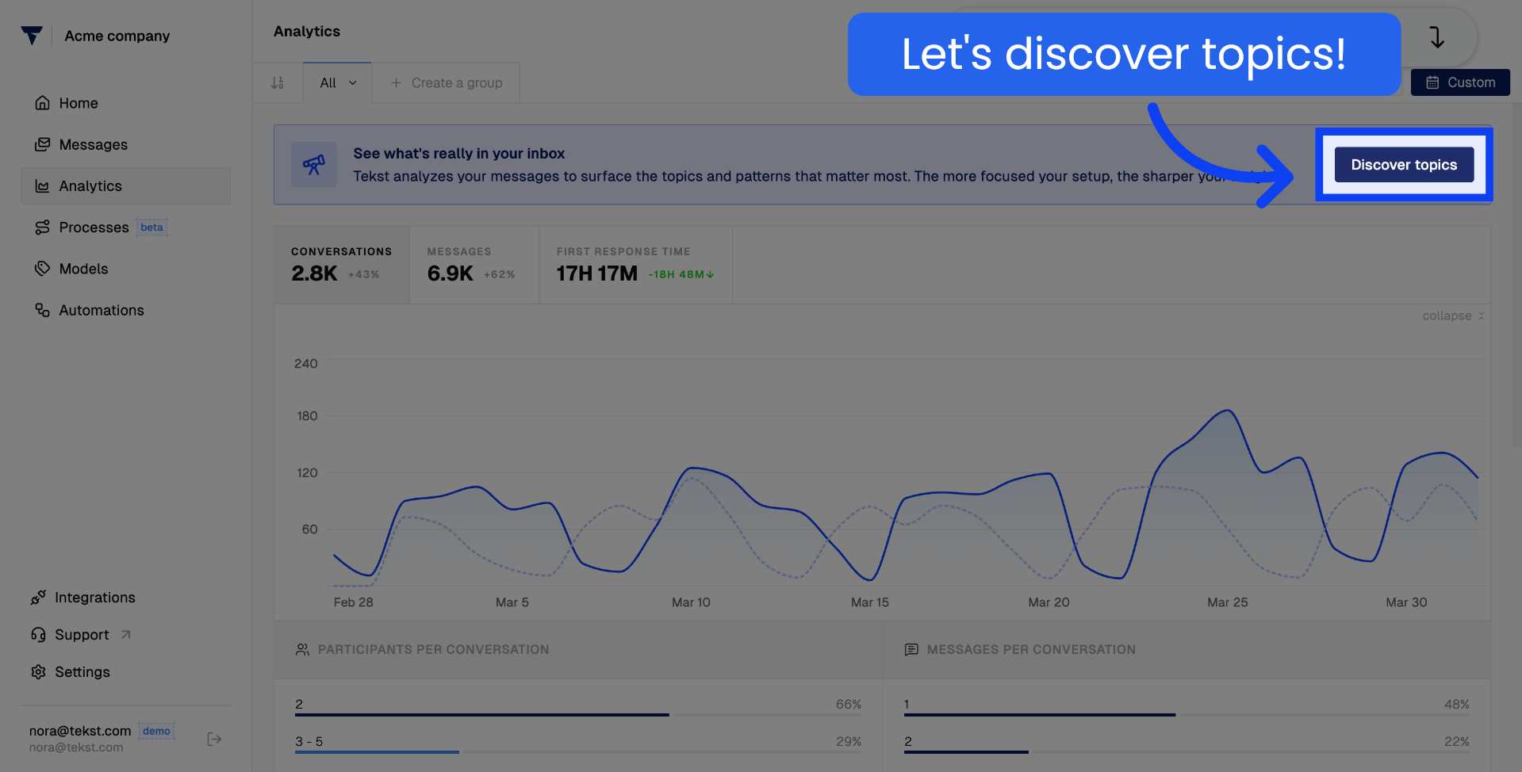Image resolution: width=1522 pixels, height=772 pixels.
Task: Click the Mar 15 axis label
Action: (870, 602)
